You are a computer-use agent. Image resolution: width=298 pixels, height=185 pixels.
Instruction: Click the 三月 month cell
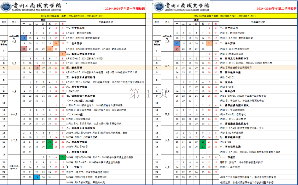pyautogui.click(x=167, y=66)
